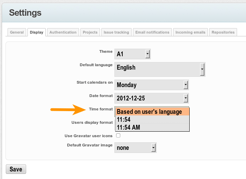This screenshot has height=179, width=246.
Task: Open the Incoming emails tab
Action: pyautogui.click(x=190, y=32)
